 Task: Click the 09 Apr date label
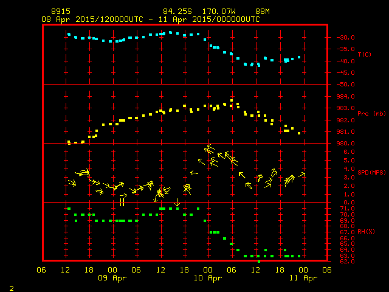[112, 278]
